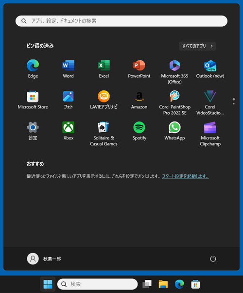Go to next pinned page dot
This screenshot has width=243, height=293.
(x=234, y=103)
